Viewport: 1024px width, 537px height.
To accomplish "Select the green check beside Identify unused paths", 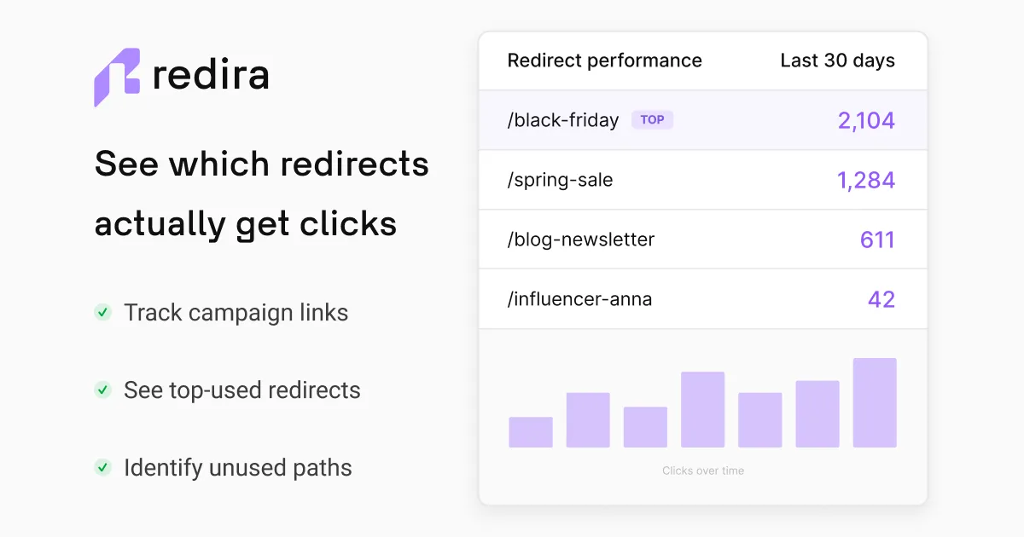I will pos(102,468).
